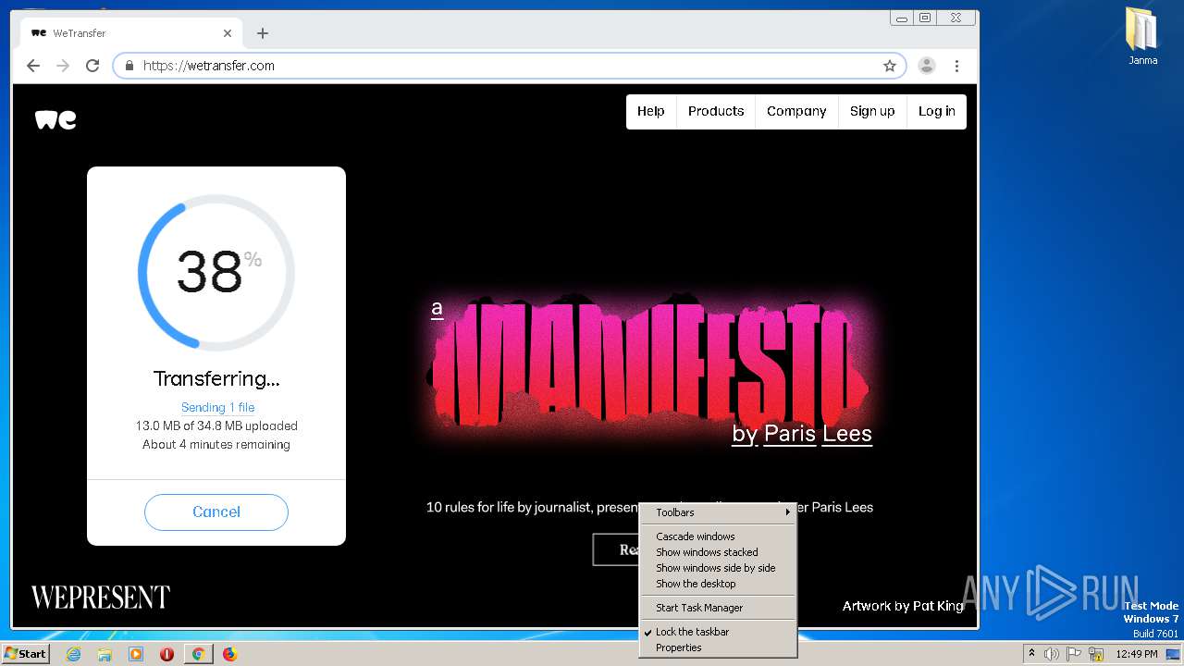Cancel the file transfer
The height and width of the screenshot is (666, 1184).
coord(216,512)
